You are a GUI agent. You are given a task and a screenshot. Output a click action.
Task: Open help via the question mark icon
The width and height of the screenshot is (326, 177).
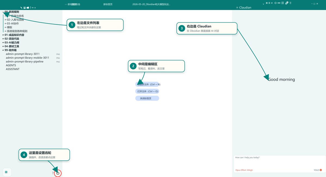click(53, 173)
